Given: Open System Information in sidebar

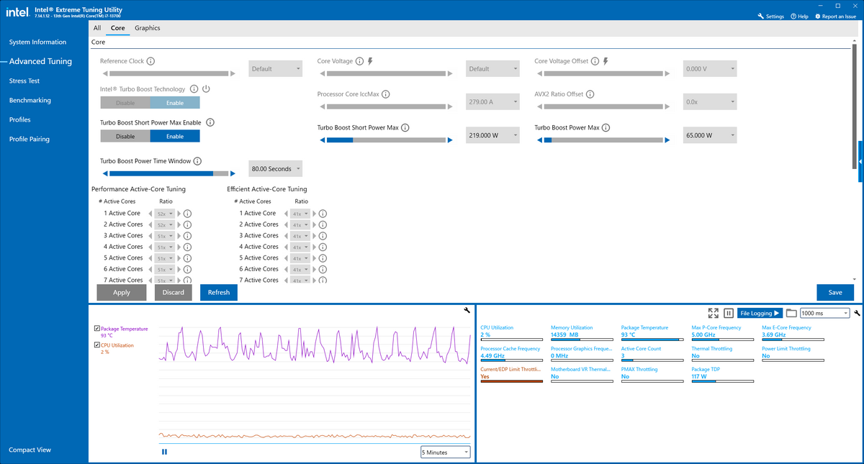Looking at the screenshot, I should click(x=37, y=42).
